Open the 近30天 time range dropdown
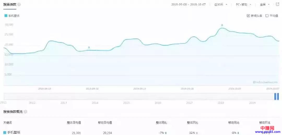Image resolution: width=282 pixels, height=135 pixels. pos(221,5)
